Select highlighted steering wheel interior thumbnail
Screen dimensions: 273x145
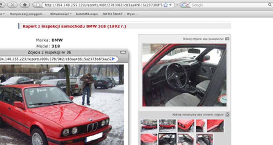pos(167,139)
